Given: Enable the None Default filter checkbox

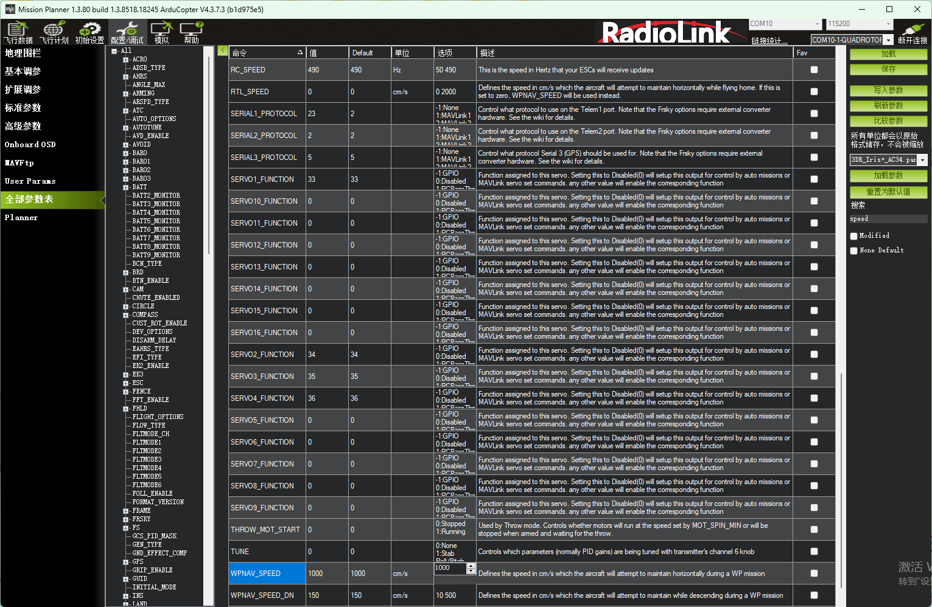Looking at the screenshot, I should coord(853,251).
